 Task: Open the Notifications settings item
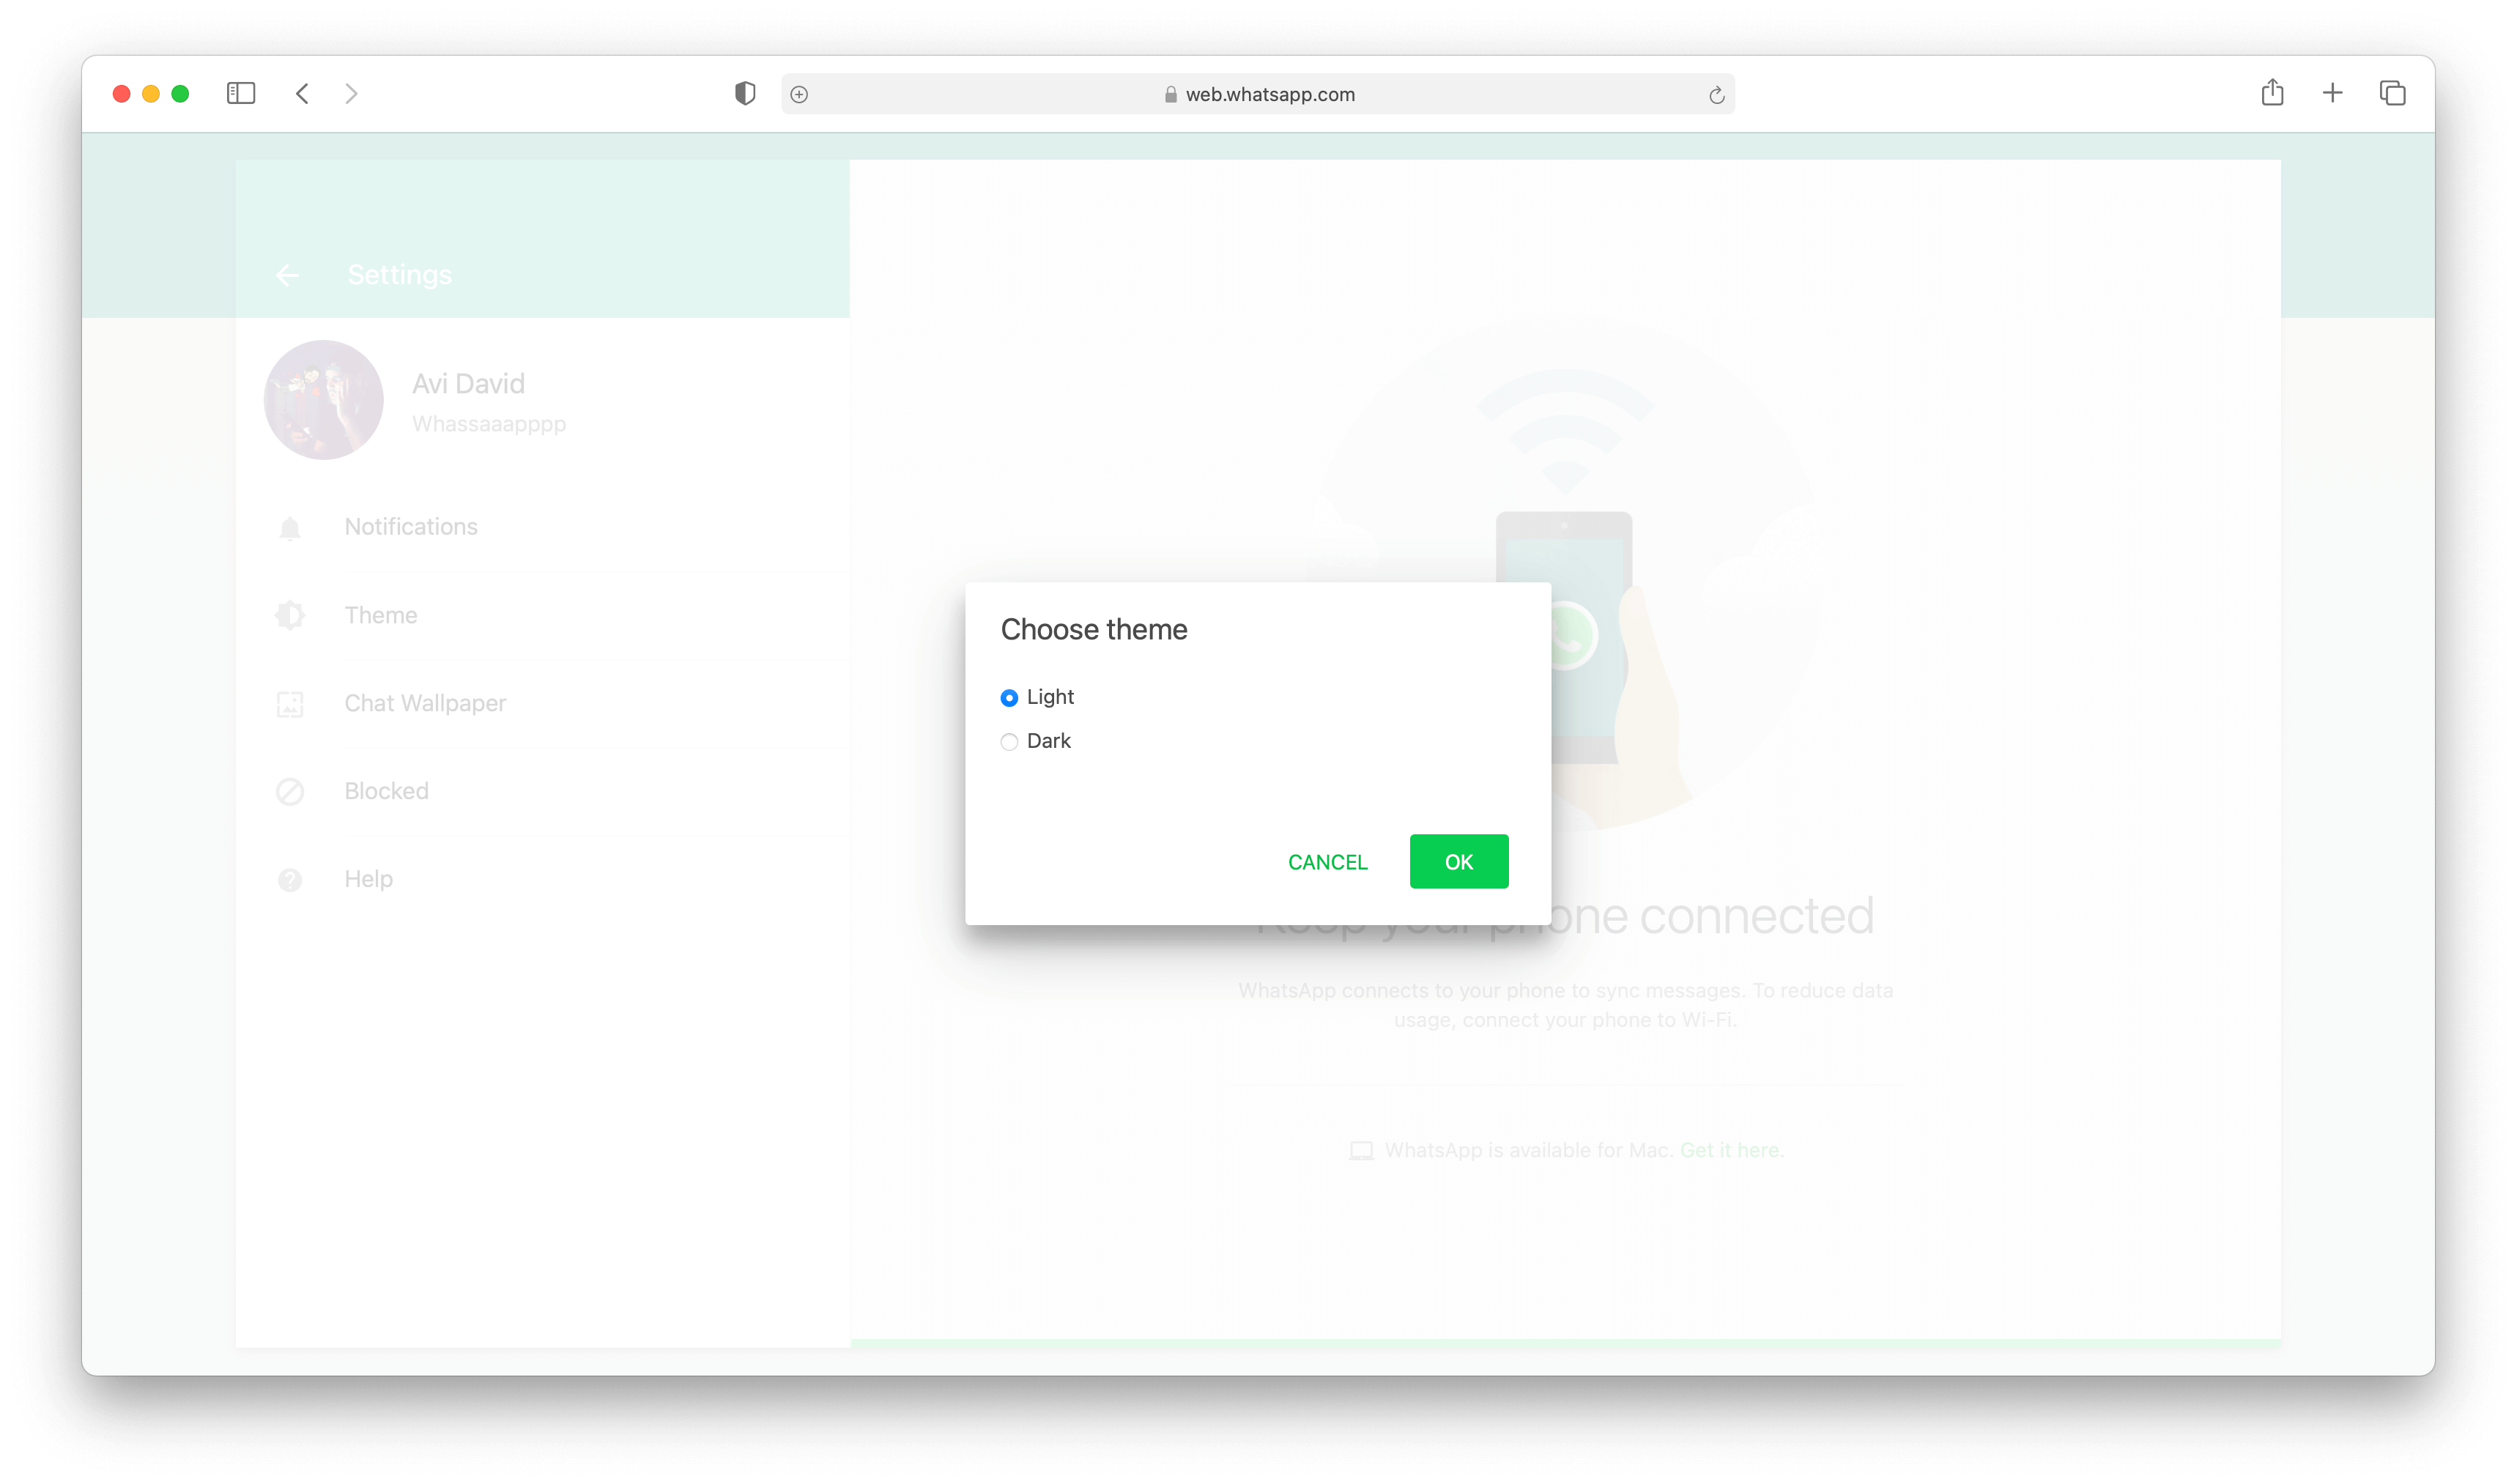pos(543,527)
